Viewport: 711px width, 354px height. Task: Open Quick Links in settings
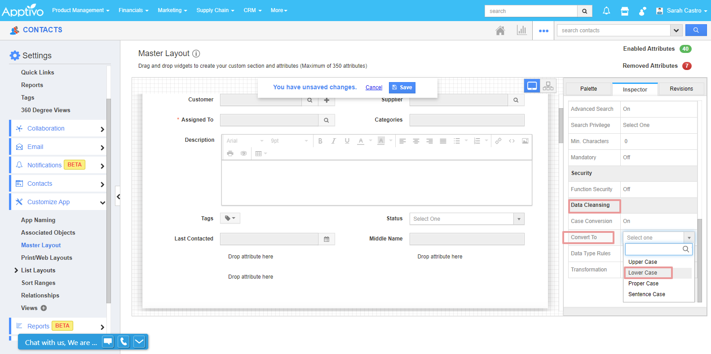(x=38, y=72)
